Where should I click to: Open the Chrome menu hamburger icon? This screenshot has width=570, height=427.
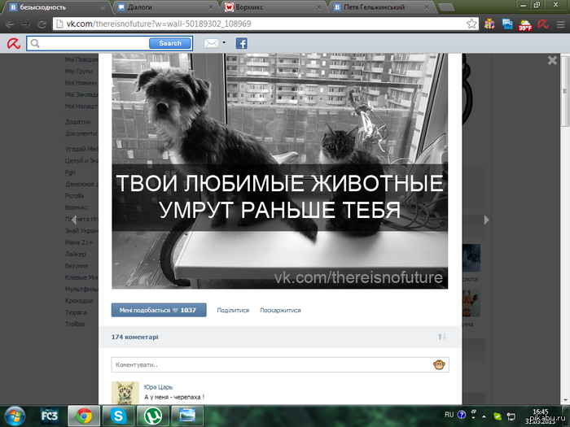560,24
